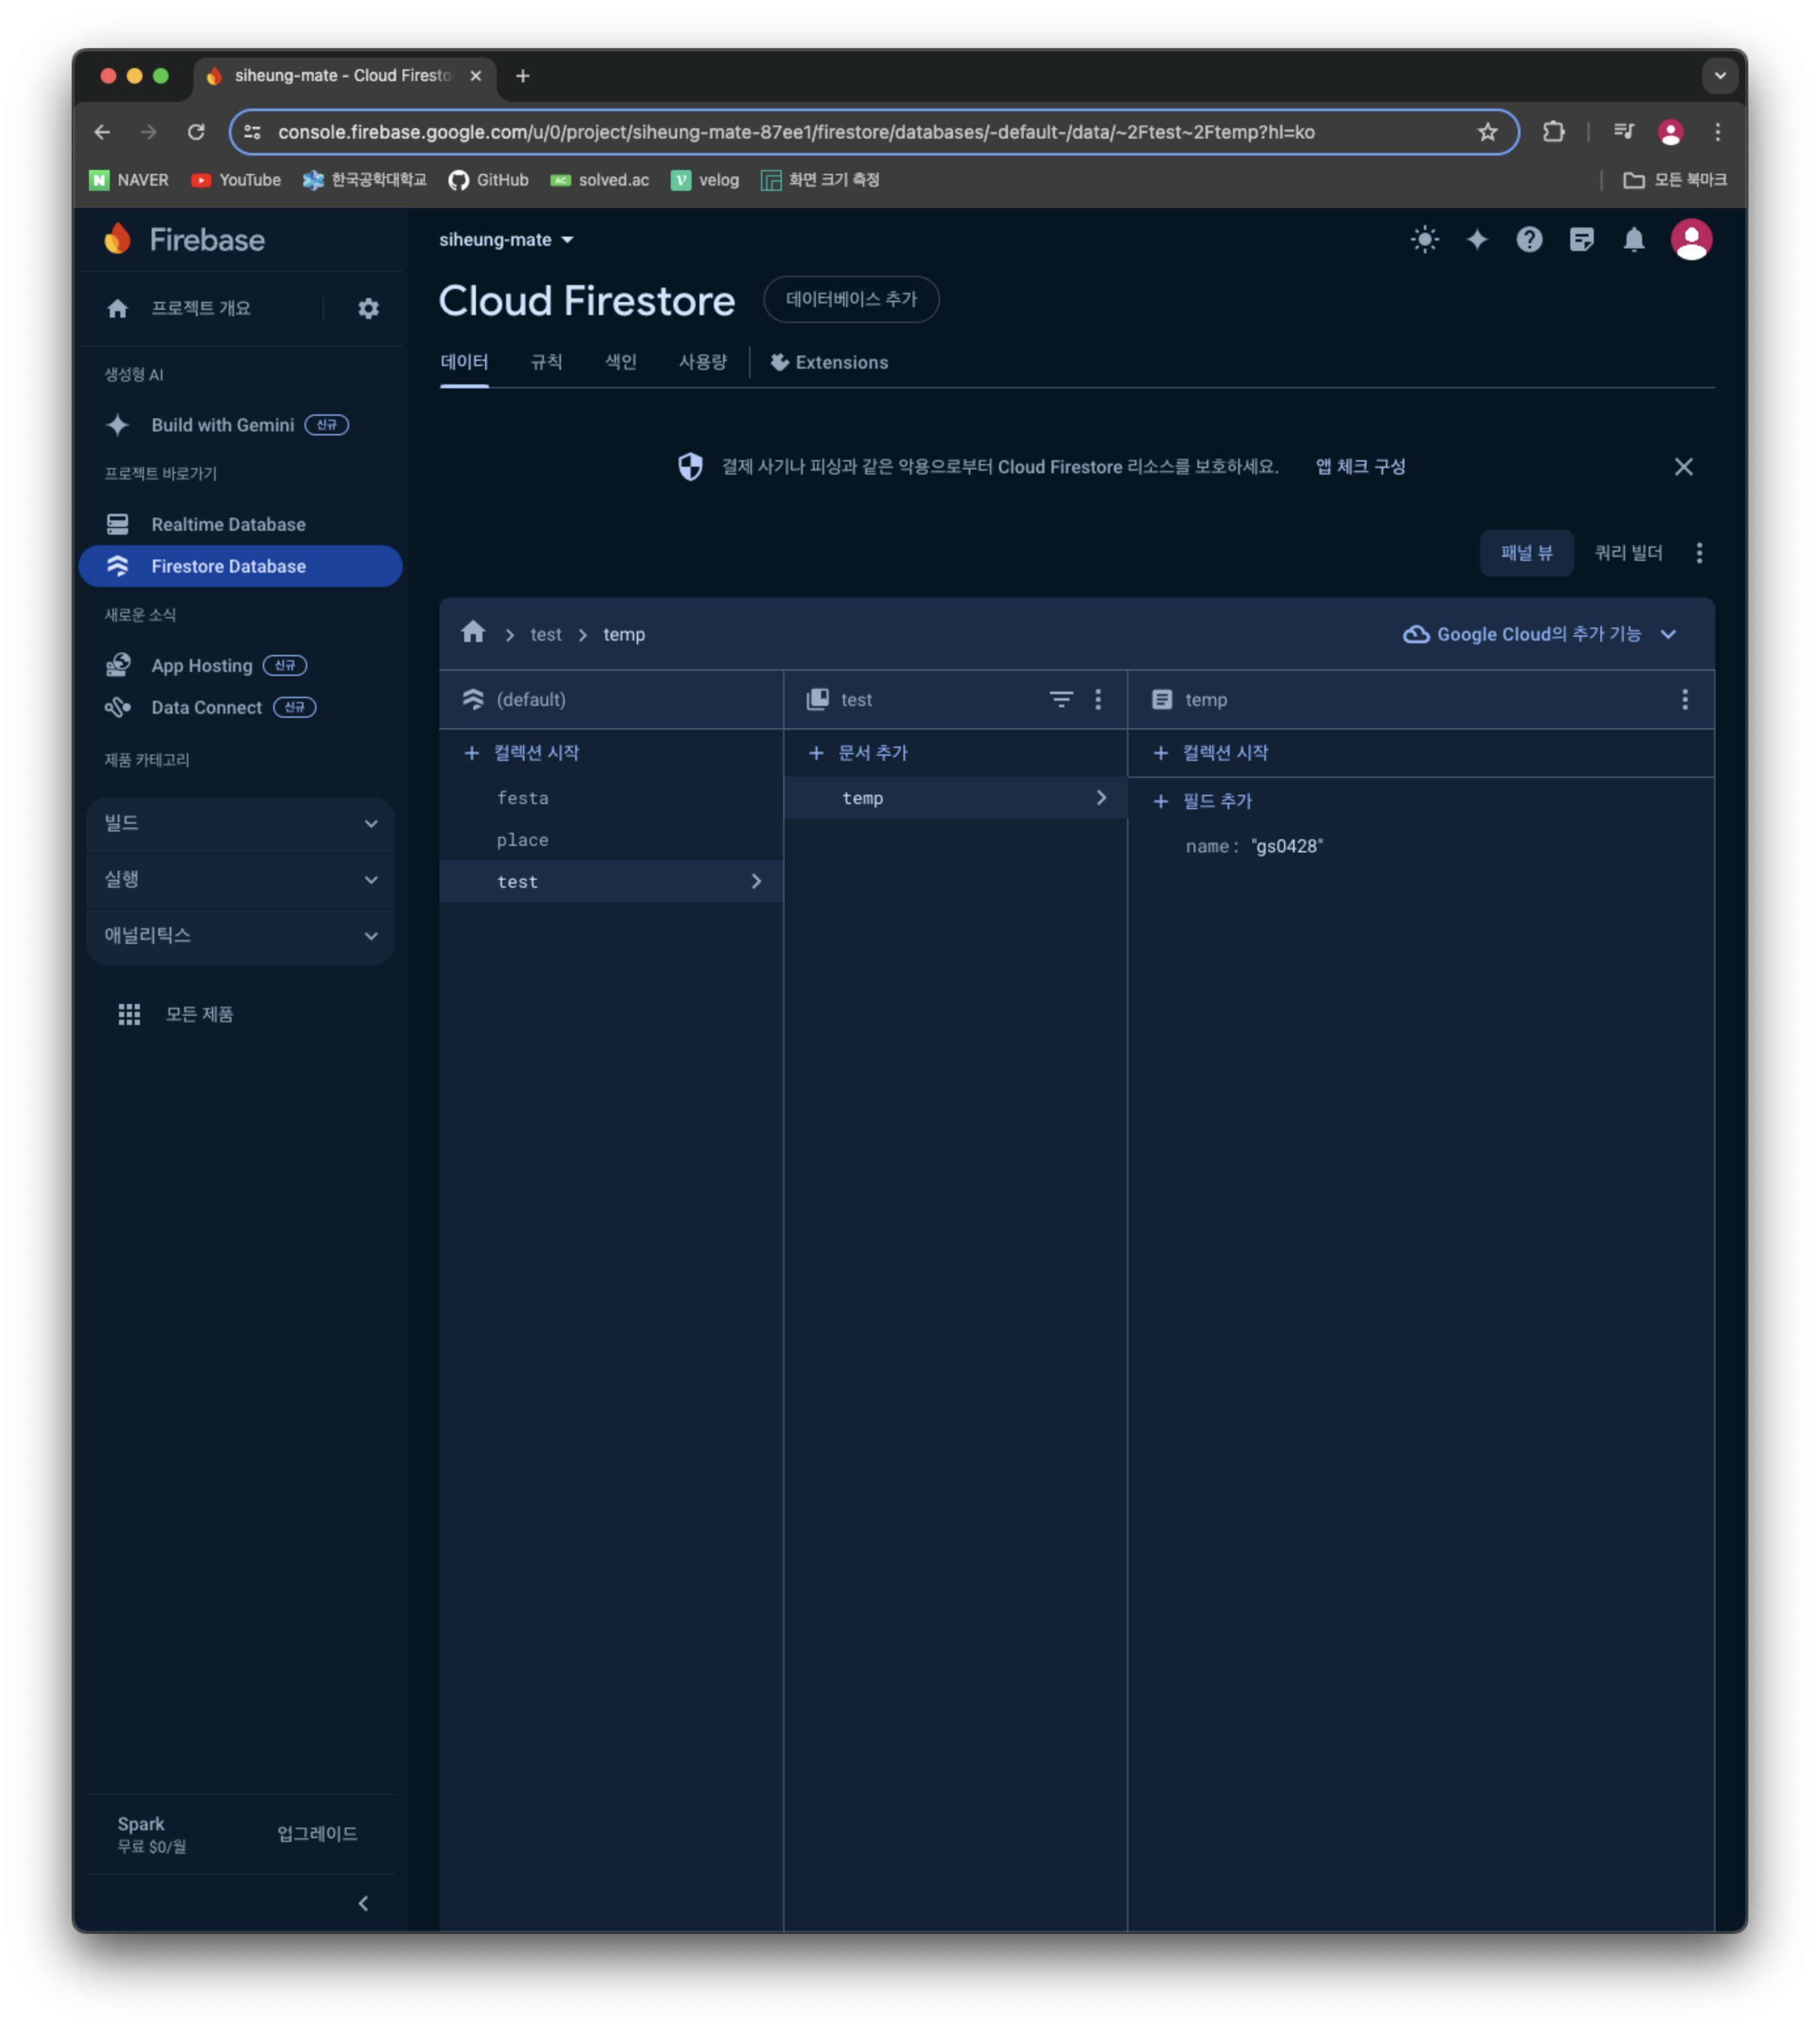The image size is (1820, 2029).
Task: Dismiss the App Check security banner
Action: click(1683, 466)
